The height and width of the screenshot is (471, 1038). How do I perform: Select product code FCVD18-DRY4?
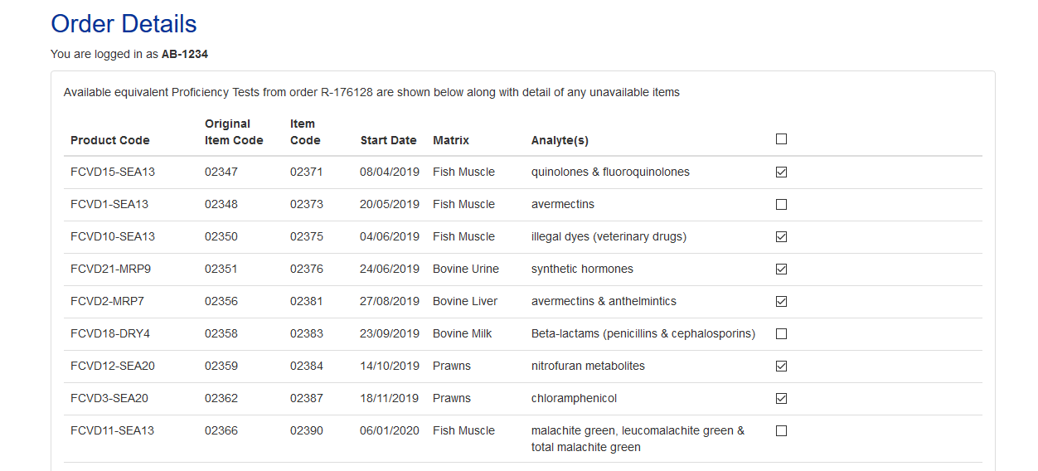click(110, 333)
